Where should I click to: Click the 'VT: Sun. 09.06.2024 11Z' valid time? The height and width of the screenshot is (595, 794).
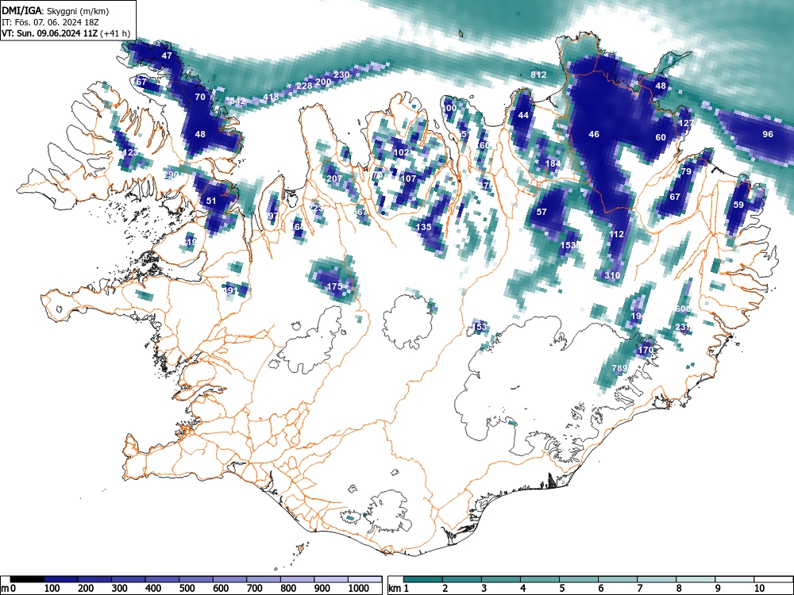click(x=50, y=33)
